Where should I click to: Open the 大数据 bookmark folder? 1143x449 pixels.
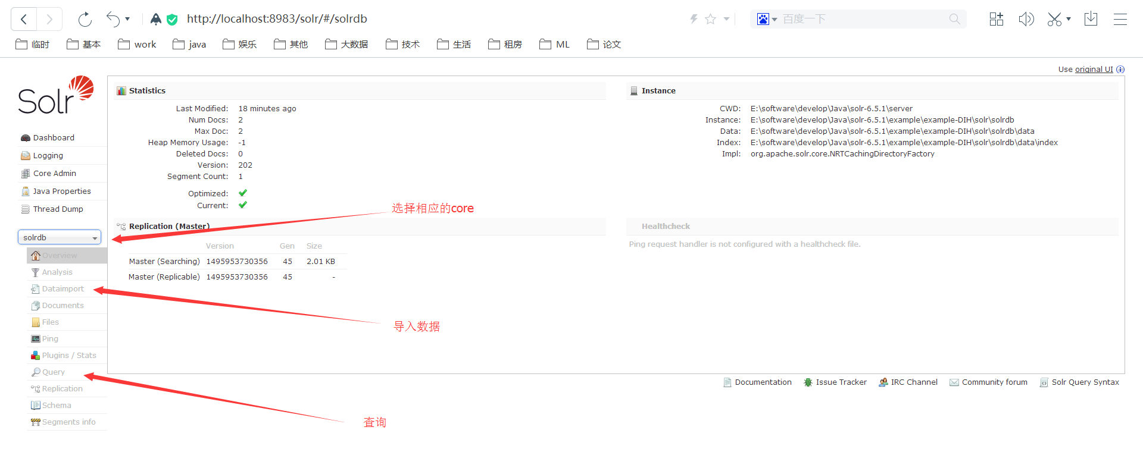tap(346, 45)
